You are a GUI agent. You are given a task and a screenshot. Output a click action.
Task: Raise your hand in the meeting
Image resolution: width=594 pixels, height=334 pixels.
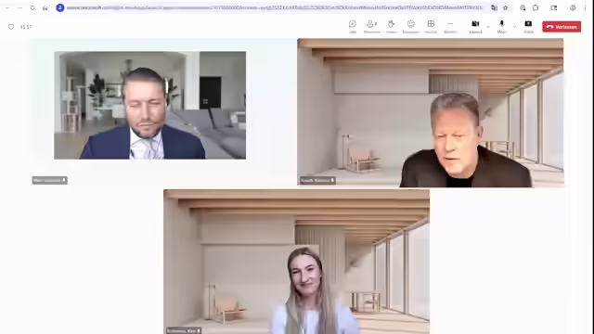(392, 27)
